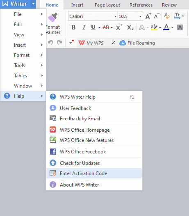
Task: Click the Format Painter brush icon
Action: pyautogui.click(x=53, y=17)
